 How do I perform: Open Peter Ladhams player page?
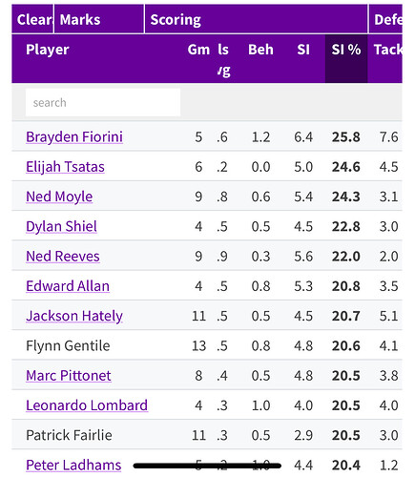tap(73, 466)
